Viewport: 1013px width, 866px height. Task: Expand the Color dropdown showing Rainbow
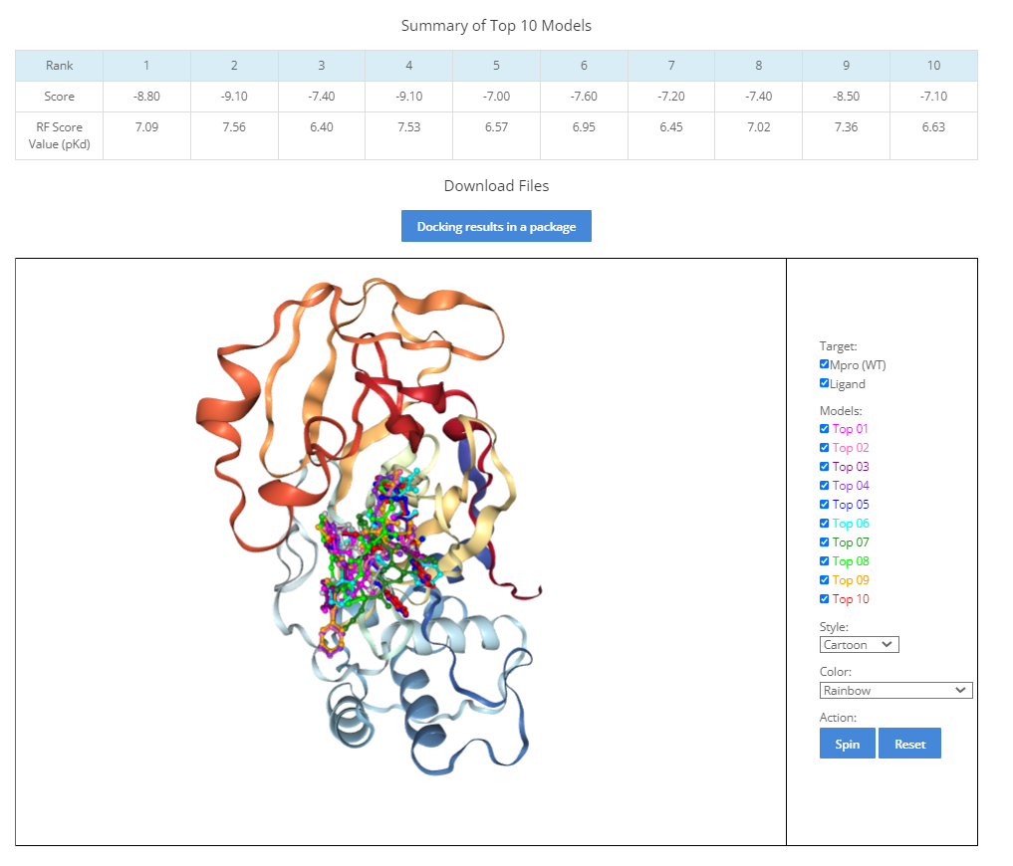(895, 691)
